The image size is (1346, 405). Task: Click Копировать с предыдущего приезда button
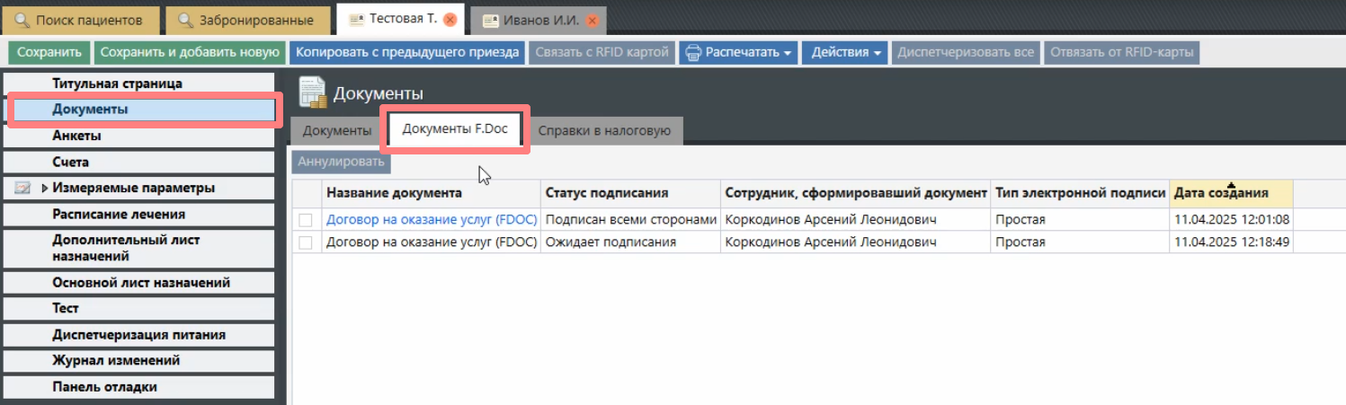click(407, 53)
